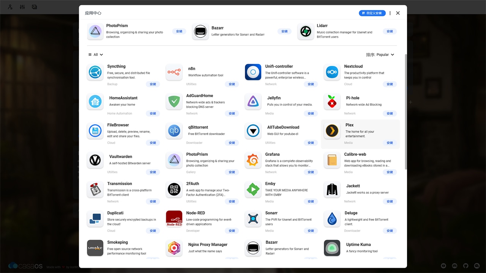Install the featured Bazarr app
This screenshot has height=273, width=486.
pyautogui.click(x=284, y=31)
